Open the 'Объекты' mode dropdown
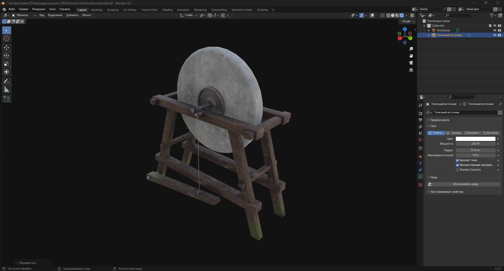504x271 pixels. coord(24,15)
